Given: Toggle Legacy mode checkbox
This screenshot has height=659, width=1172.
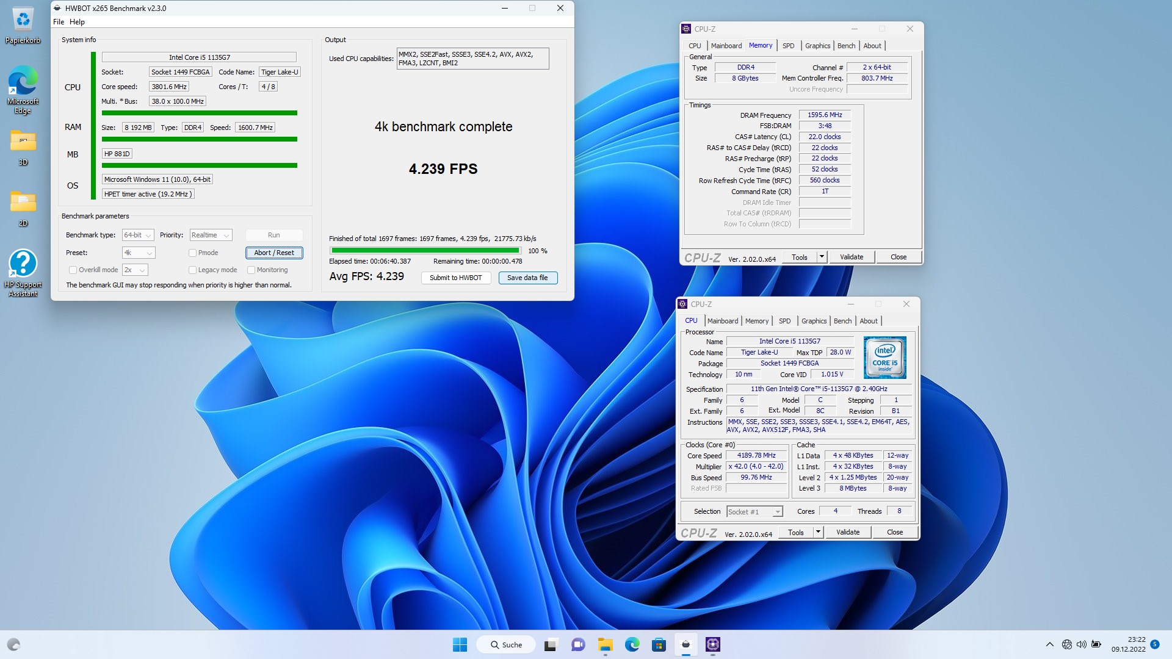Looking at the screenshot, I should pyautogui.click(x=192, y=270).
